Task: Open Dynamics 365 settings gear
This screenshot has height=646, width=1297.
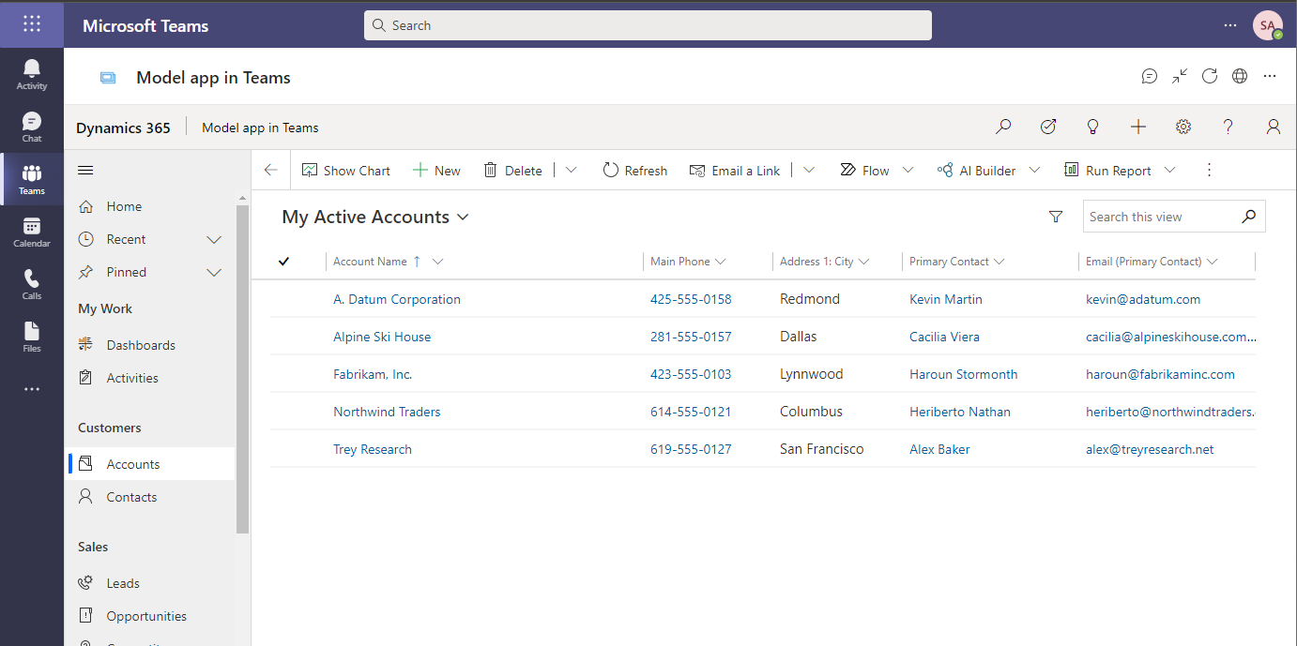Action: (x=1183, y=127)
